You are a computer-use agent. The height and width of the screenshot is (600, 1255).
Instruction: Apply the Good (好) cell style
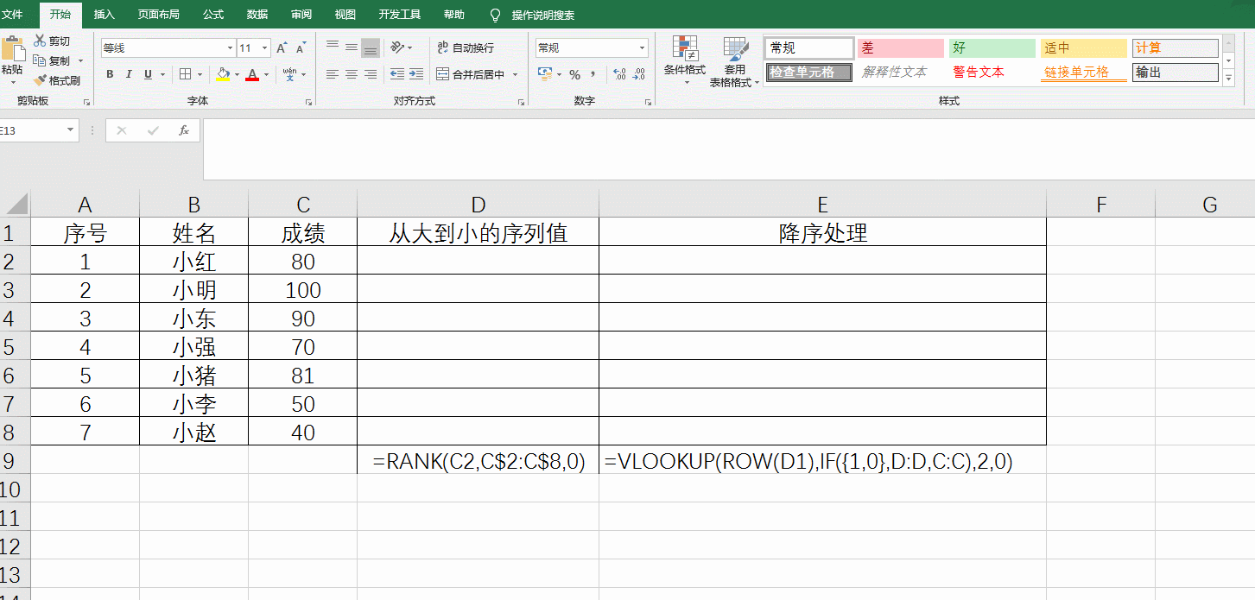point(992,48)
